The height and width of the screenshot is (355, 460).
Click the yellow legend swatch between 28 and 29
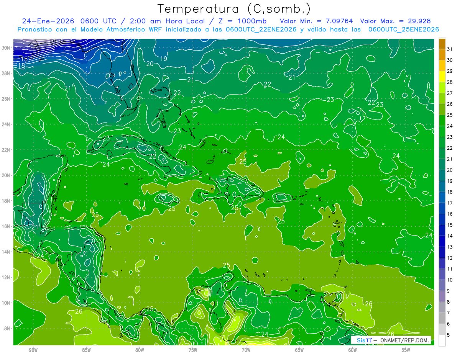click(442, 76)
